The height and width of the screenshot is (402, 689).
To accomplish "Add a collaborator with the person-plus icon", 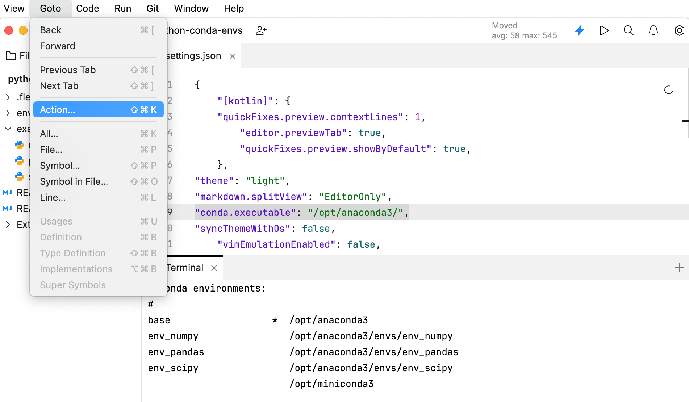I will 261,30.
